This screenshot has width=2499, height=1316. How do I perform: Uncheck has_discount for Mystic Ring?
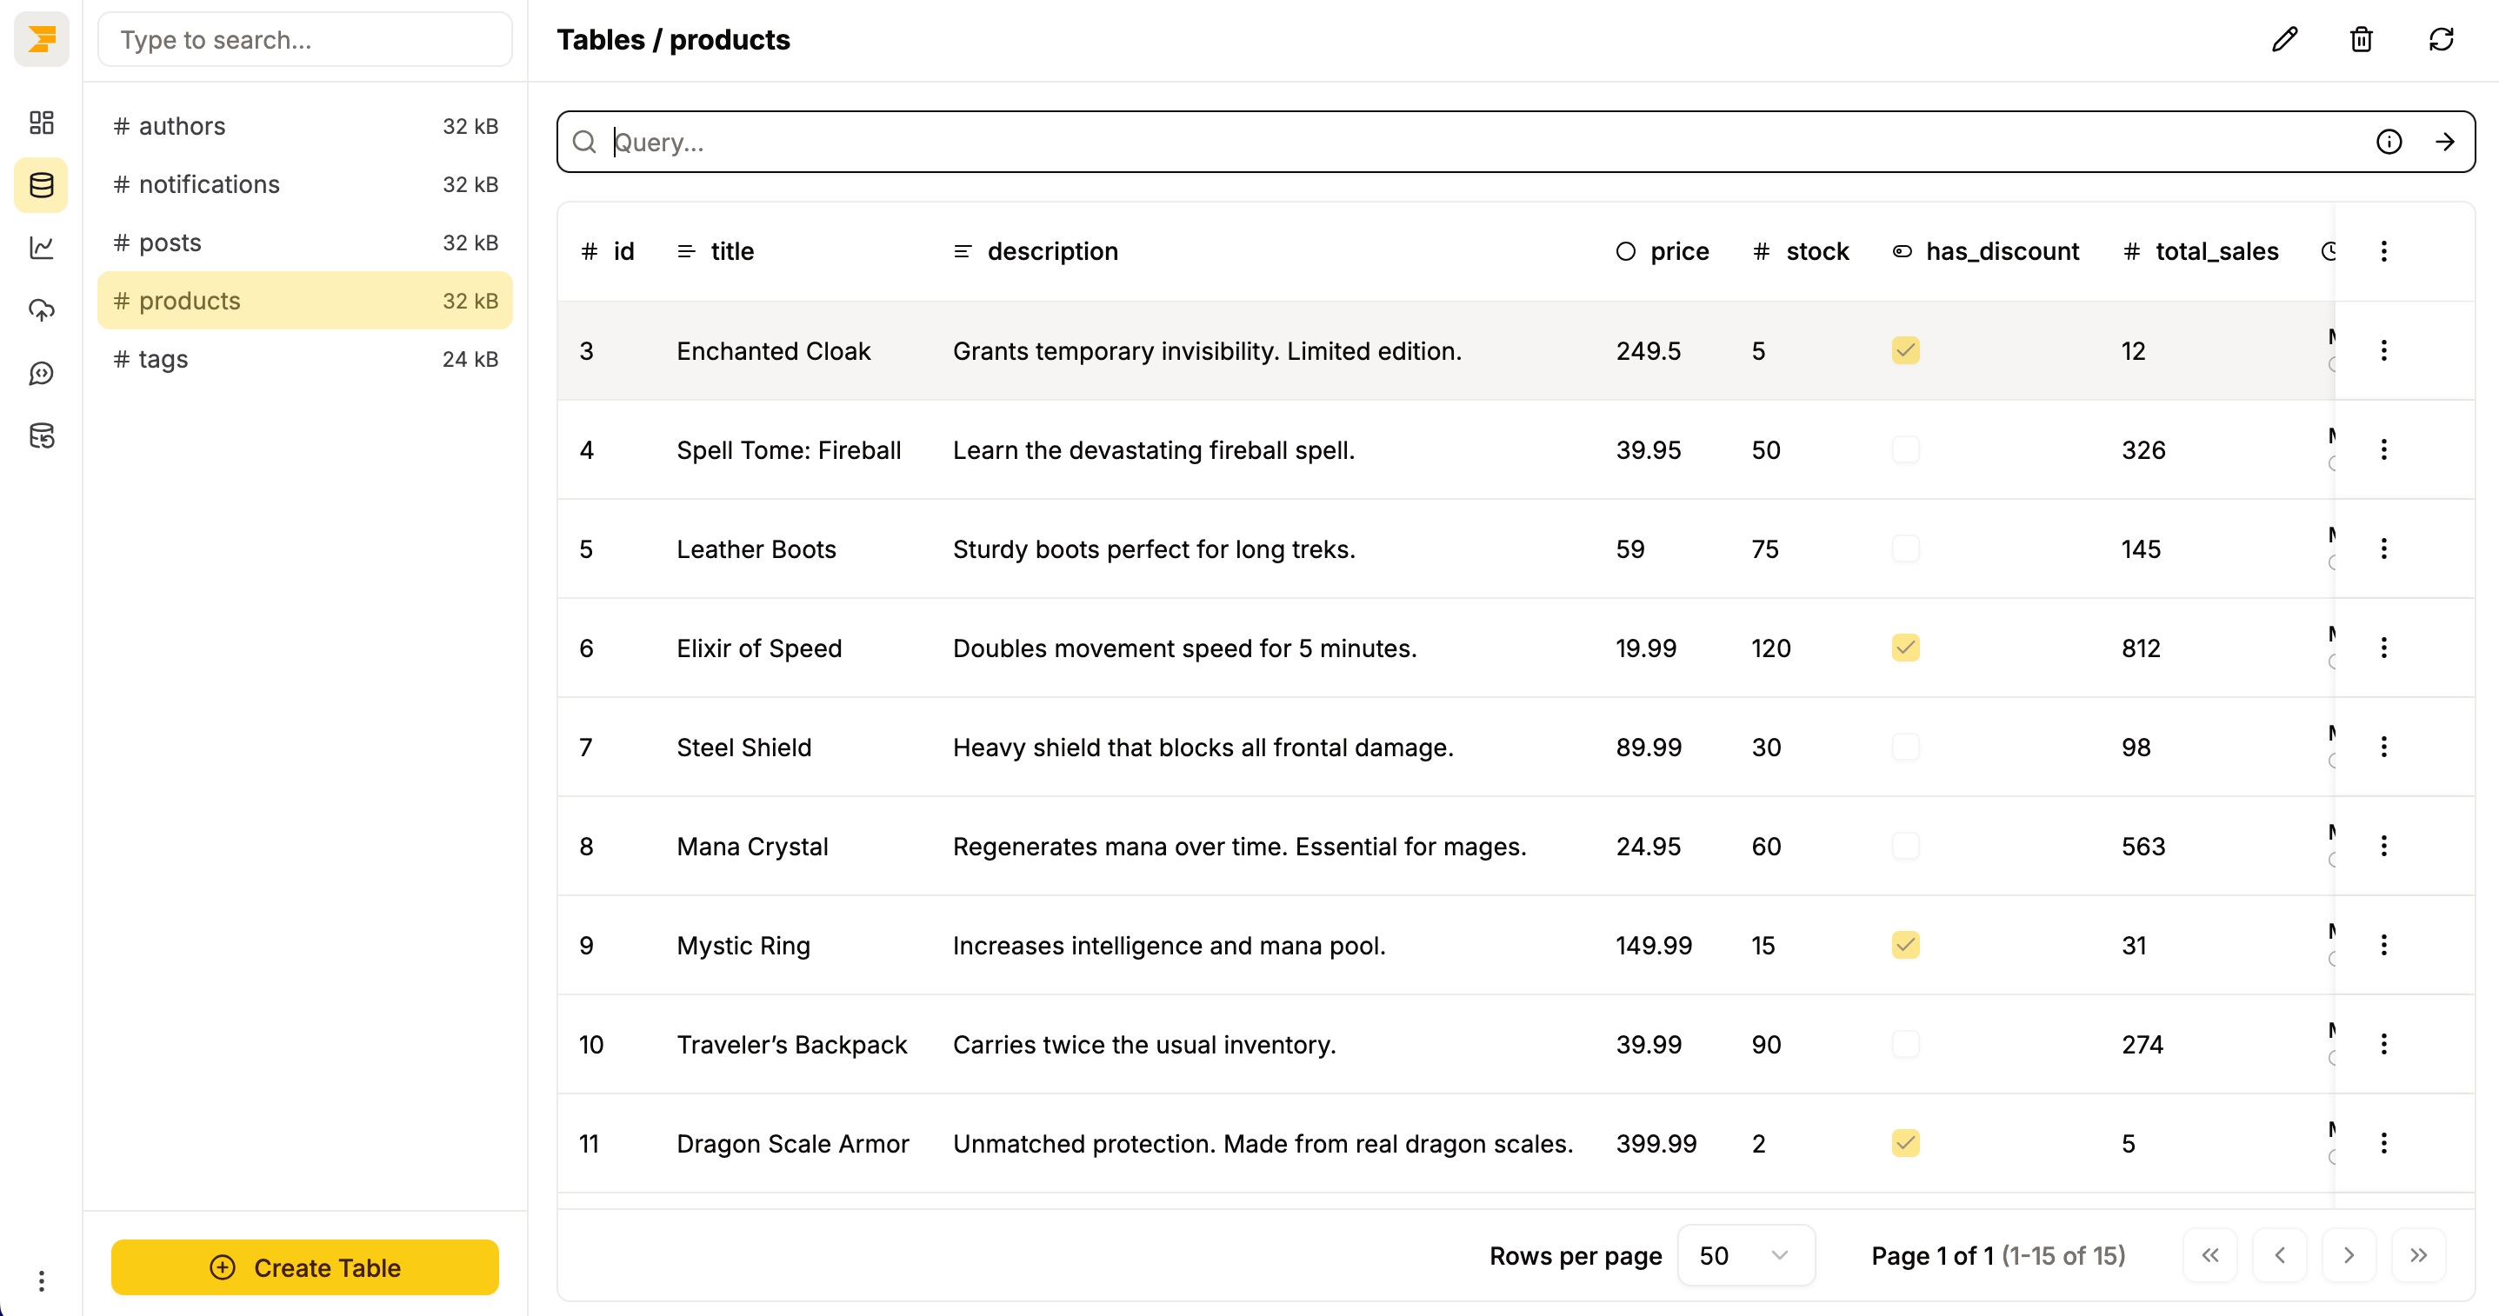click(x=1905, y=945)
